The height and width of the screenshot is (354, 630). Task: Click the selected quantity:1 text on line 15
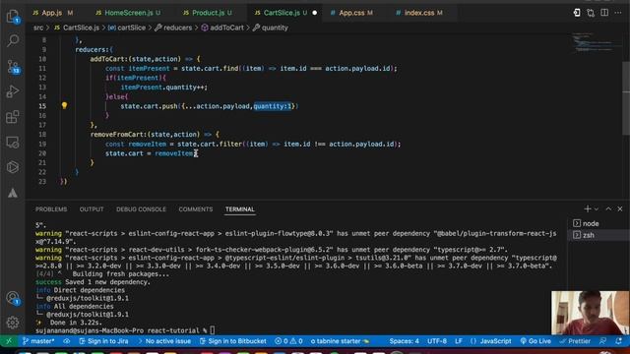pyautogui.click(x=272, y=106)
